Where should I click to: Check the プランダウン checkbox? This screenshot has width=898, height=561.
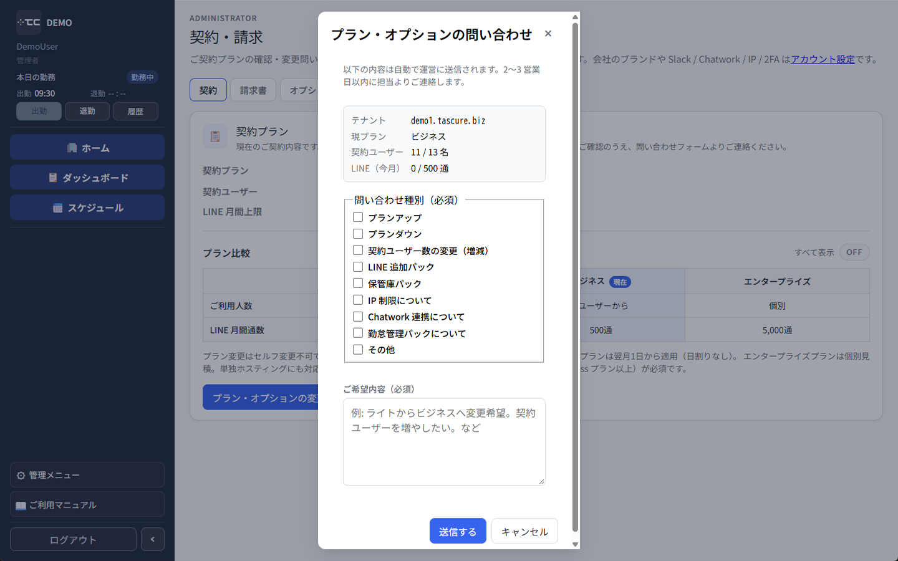(x=358, y=234)
